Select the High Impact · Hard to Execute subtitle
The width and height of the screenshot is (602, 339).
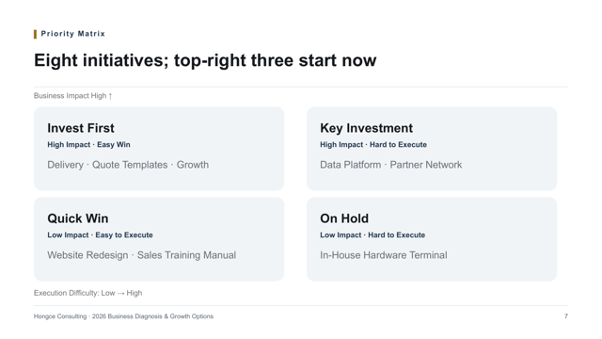[373, 144]
